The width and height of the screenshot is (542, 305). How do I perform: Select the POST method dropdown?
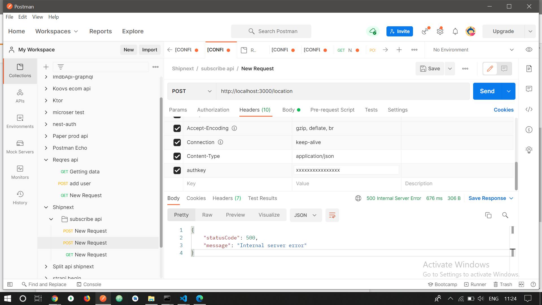(x=191, y=91)
